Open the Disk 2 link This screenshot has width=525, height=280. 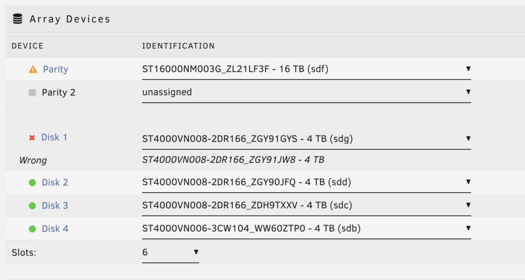point(55,182)
